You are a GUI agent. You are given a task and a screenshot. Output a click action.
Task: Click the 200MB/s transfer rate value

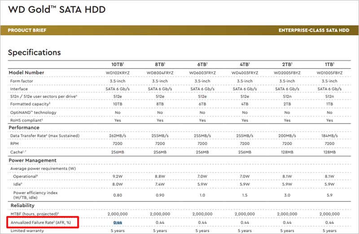point(287,136)
